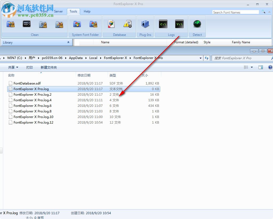Open the Help menu

pyautogui.click(x=87, y=11)
